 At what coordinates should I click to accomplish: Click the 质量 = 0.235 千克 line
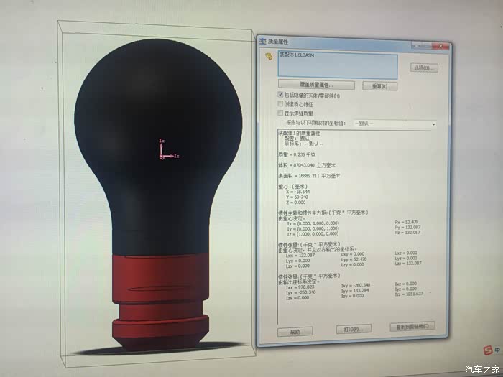click(x=297, y=154)
